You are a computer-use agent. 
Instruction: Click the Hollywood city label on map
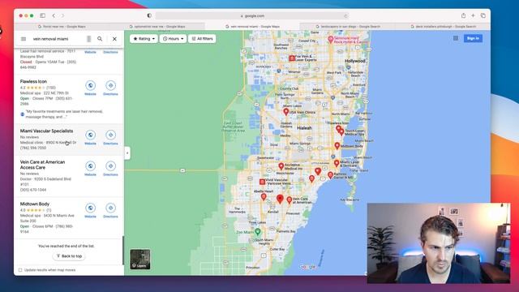[x=355, y=62]
